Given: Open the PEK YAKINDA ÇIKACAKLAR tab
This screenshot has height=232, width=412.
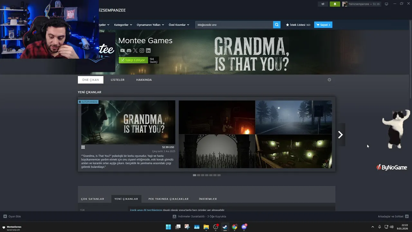Looking at the screenshot, I should tap(168, 199).
